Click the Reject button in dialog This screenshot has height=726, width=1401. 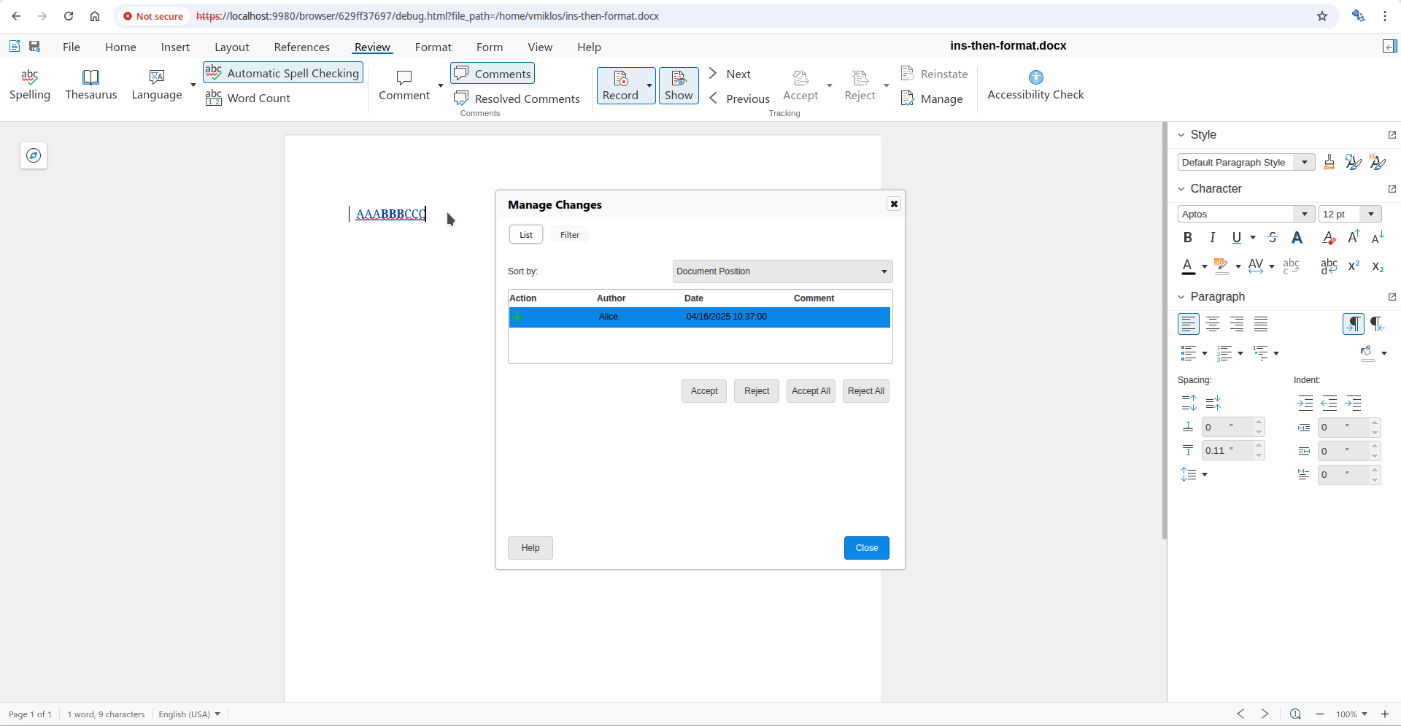(756, 391)
